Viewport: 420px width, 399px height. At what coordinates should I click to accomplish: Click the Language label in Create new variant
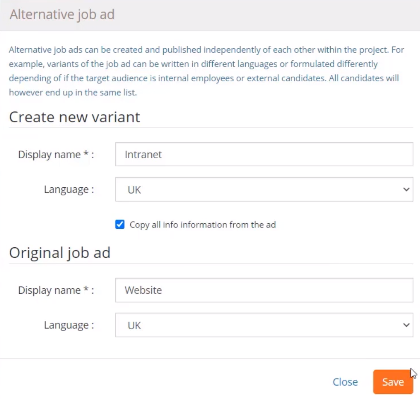tap(69, 189)
